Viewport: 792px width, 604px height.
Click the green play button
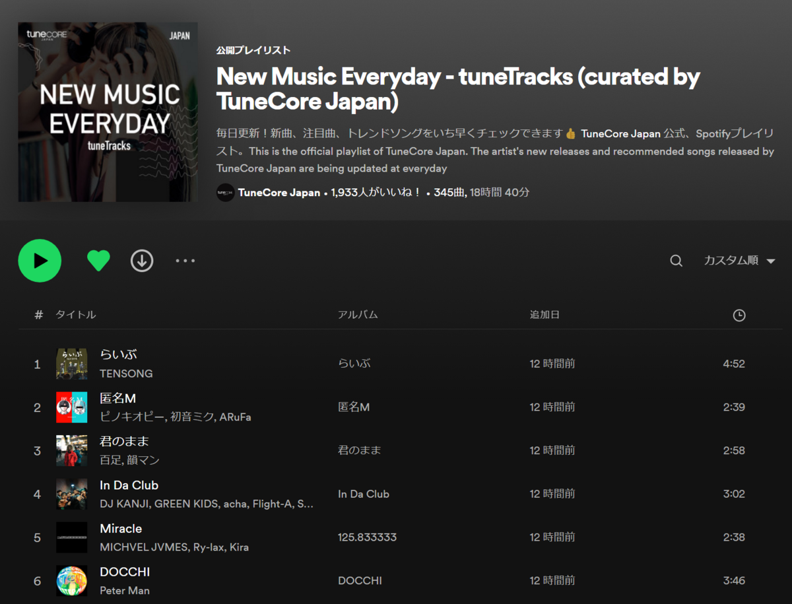(40, 261)
